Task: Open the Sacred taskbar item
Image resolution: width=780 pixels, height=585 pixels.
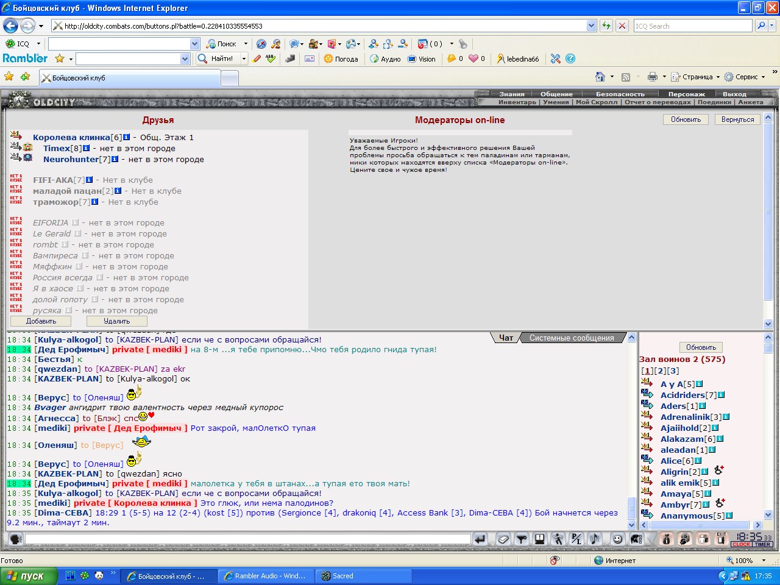Action: pyautogui.click(x=364, y=576)
